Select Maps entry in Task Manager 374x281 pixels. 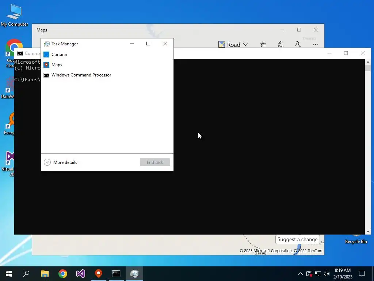tap(107, 65)
